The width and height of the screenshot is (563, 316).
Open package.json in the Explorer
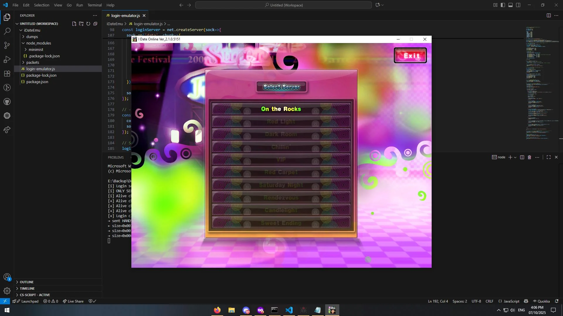tap(58, 82)
